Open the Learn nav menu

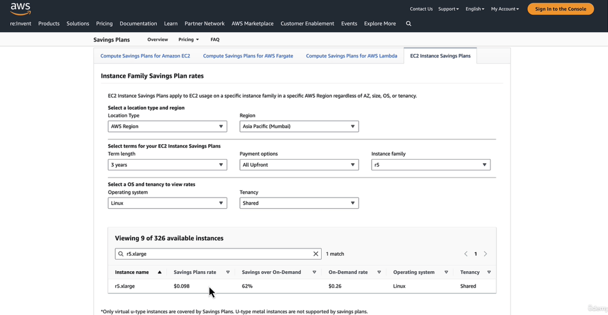(170, 24)
